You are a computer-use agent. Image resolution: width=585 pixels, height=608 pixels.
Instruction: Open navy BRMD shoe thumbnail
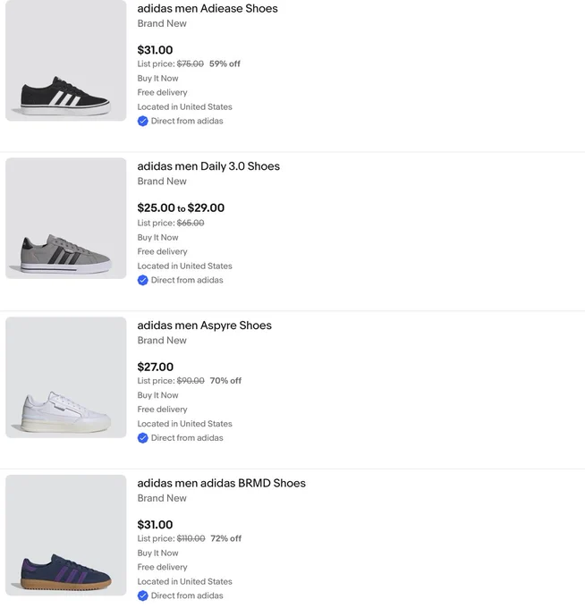66,535
